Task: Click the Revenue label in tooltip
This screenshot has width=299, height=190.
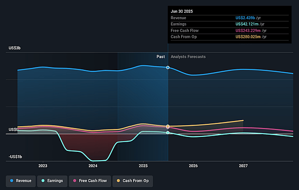Action: (x=178, y=18)
